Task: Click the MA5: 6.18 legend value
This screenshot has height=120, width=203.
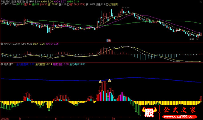Action: [35, 2]
